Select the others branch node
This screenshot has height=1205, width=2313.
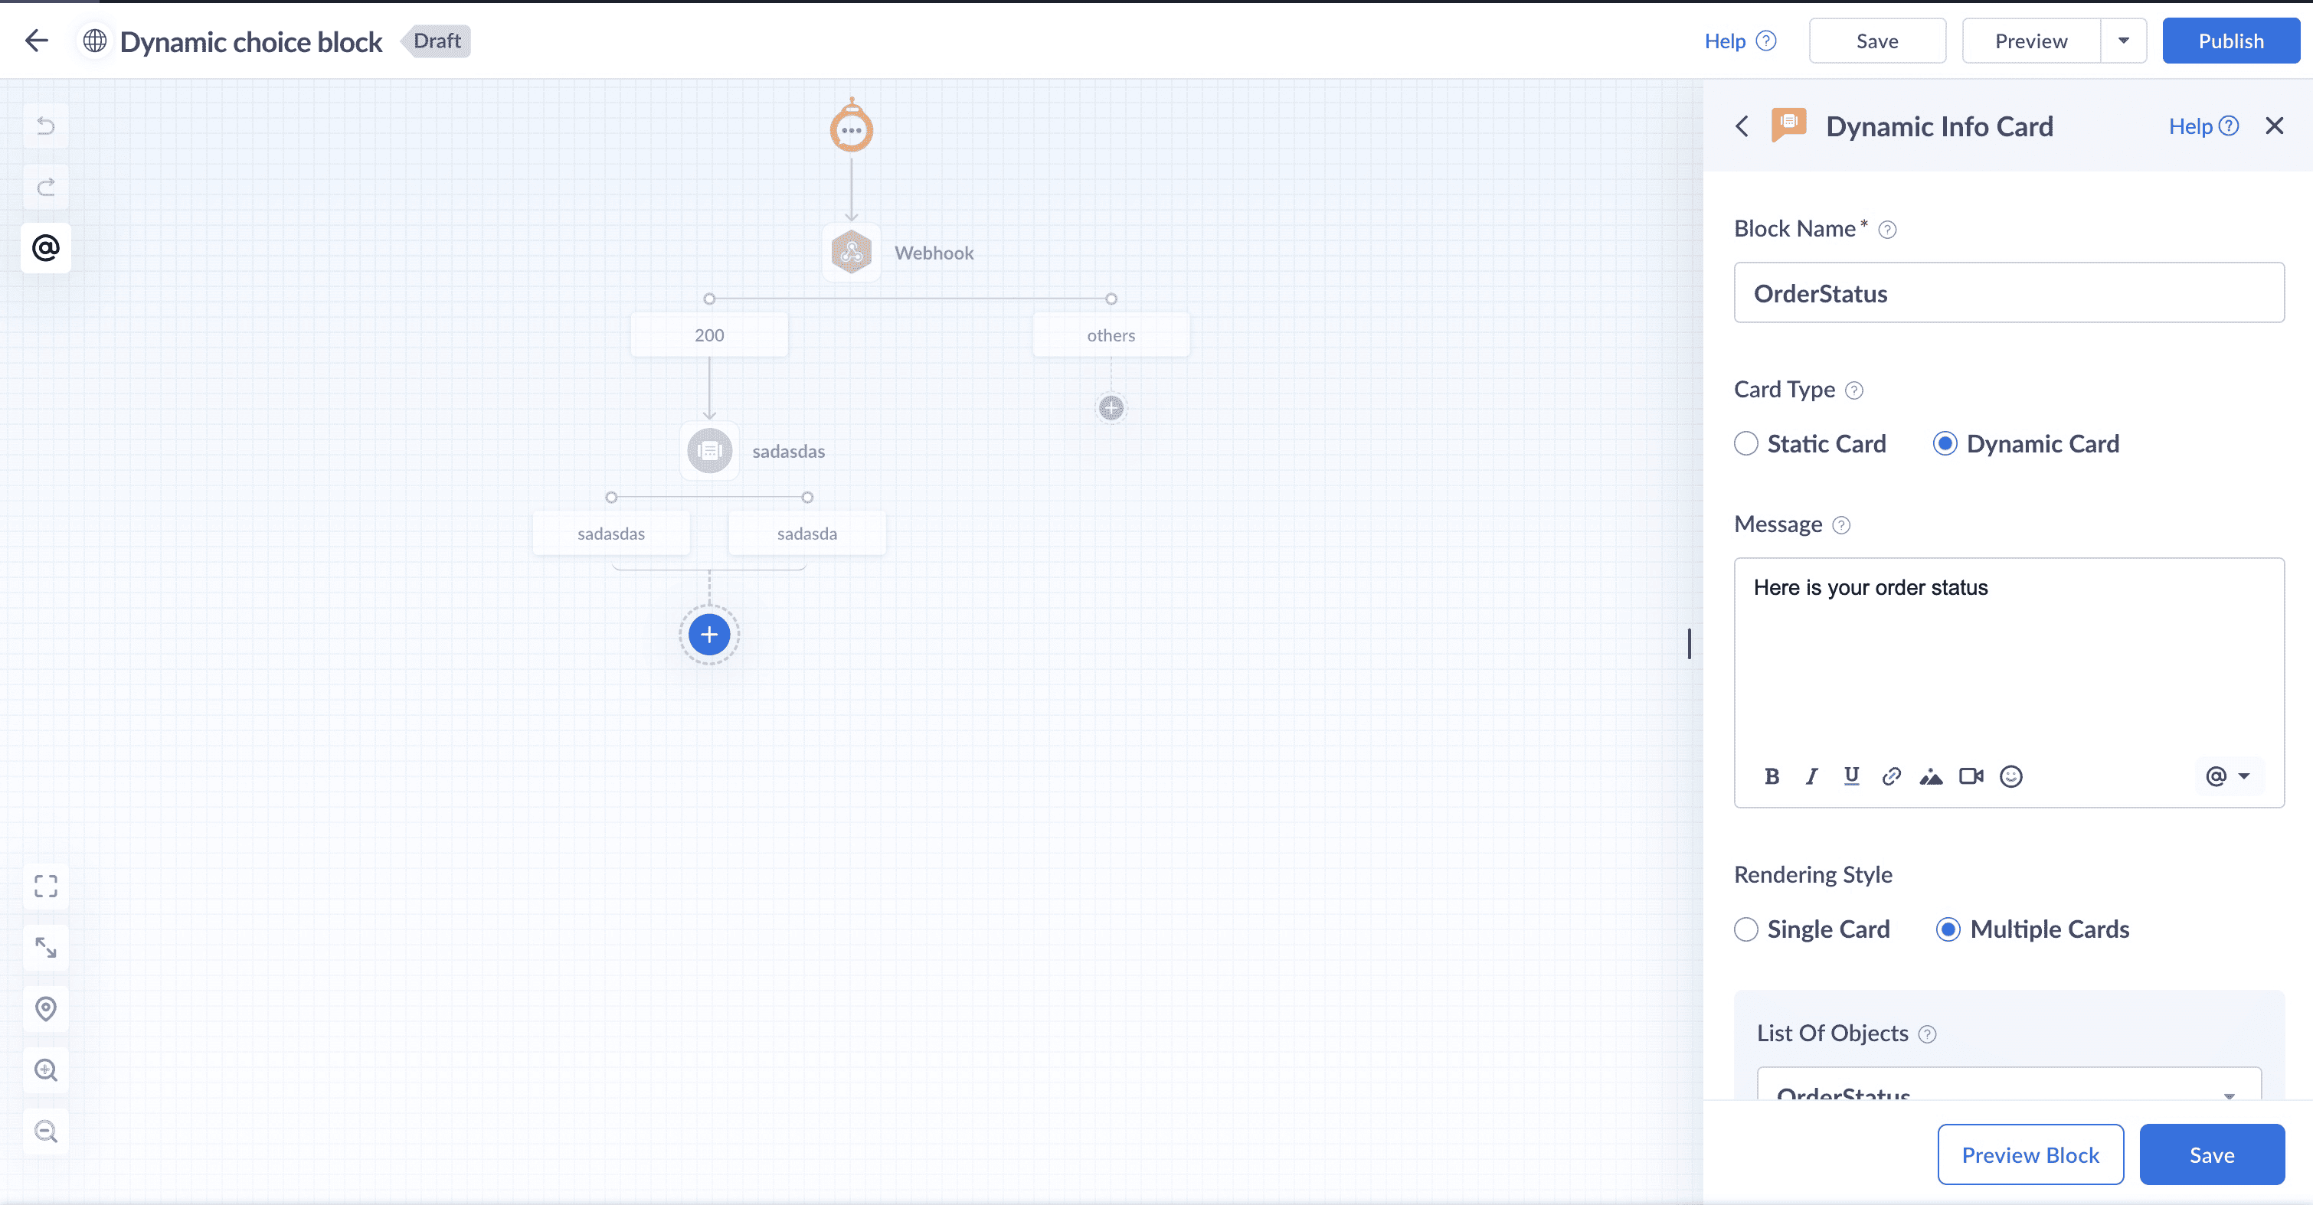tap(1111, 335)
